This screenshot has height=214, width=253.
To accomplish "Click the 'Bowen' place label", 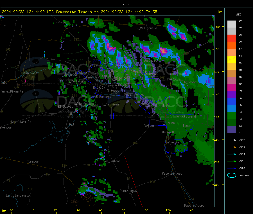I will point(187,126).
